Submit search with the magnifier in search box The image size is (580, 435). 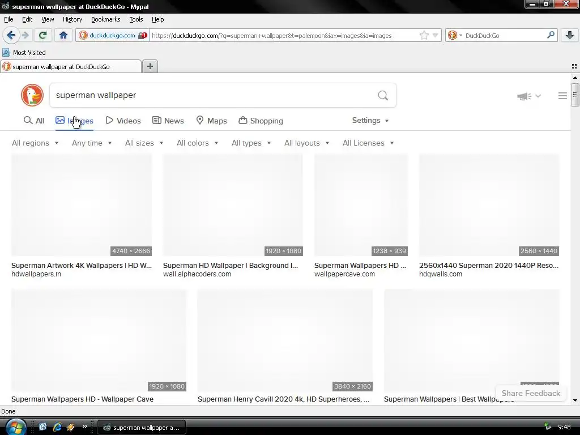pos(383,95)
